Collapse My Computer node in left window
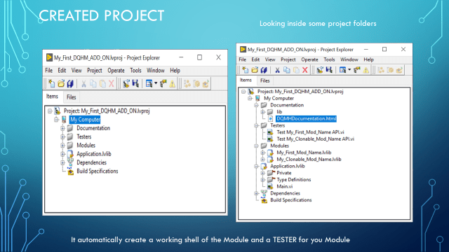 point(56,120)
